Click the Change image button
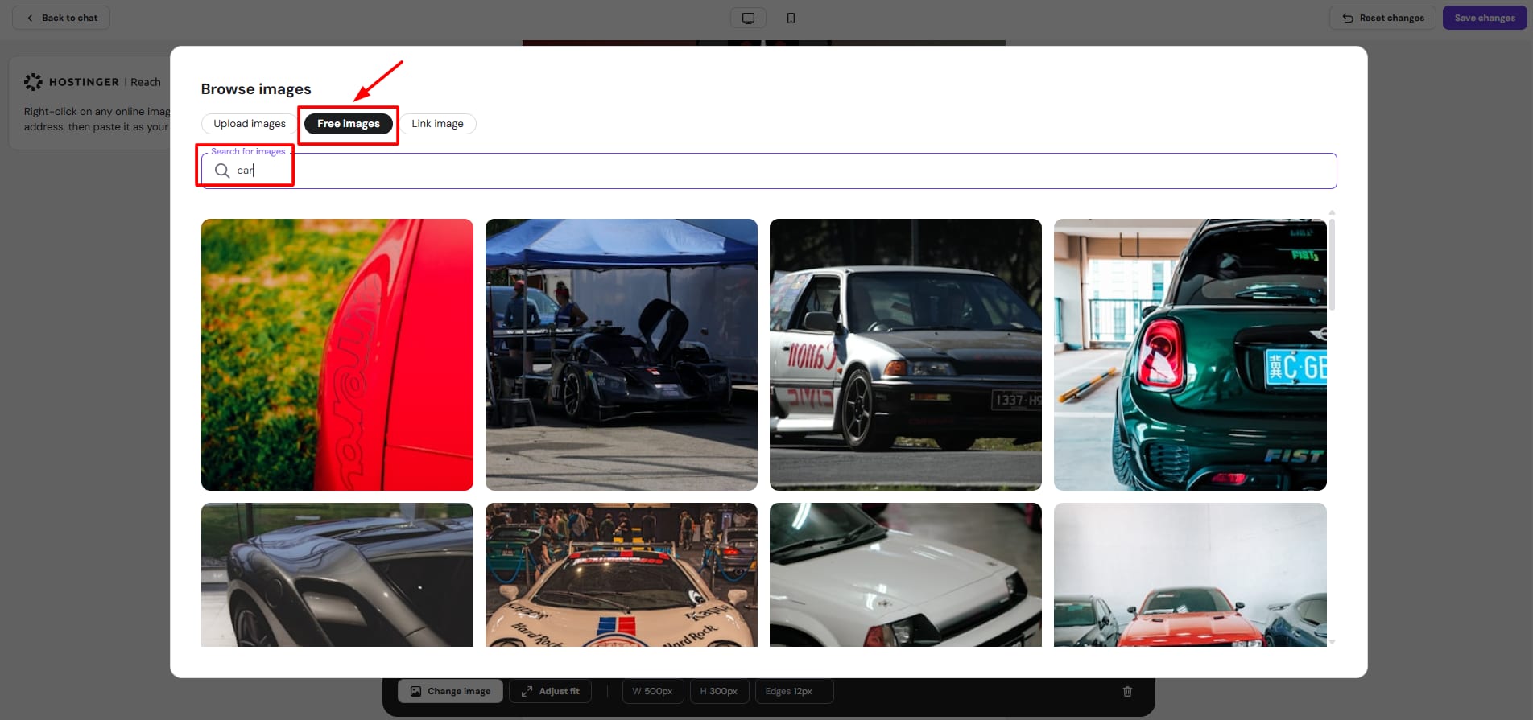 450,691
